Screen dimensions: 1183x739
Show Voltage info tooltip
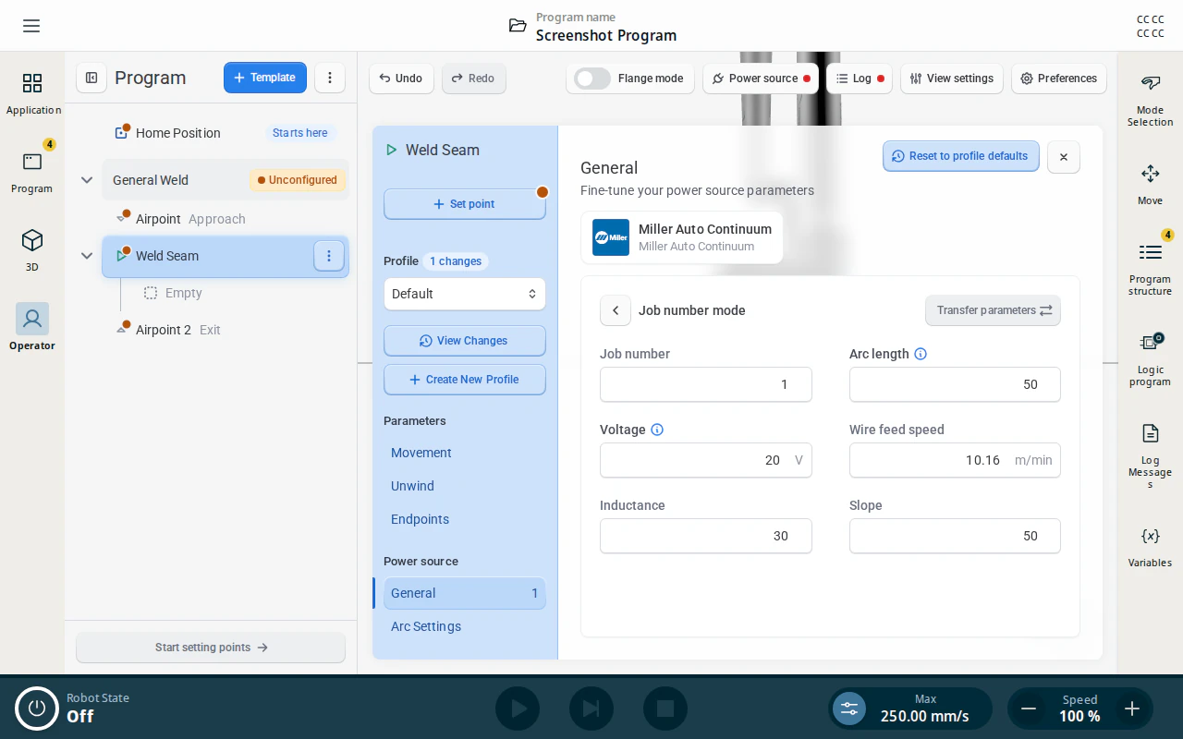(x=657, y=430)
